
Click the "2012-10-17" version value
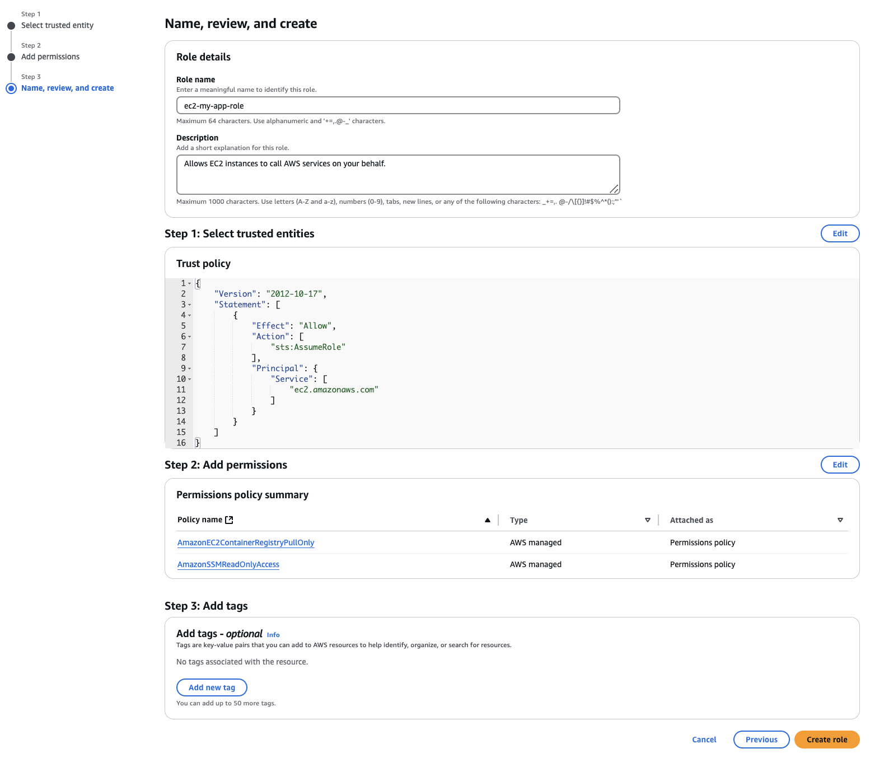click(294, 294)
